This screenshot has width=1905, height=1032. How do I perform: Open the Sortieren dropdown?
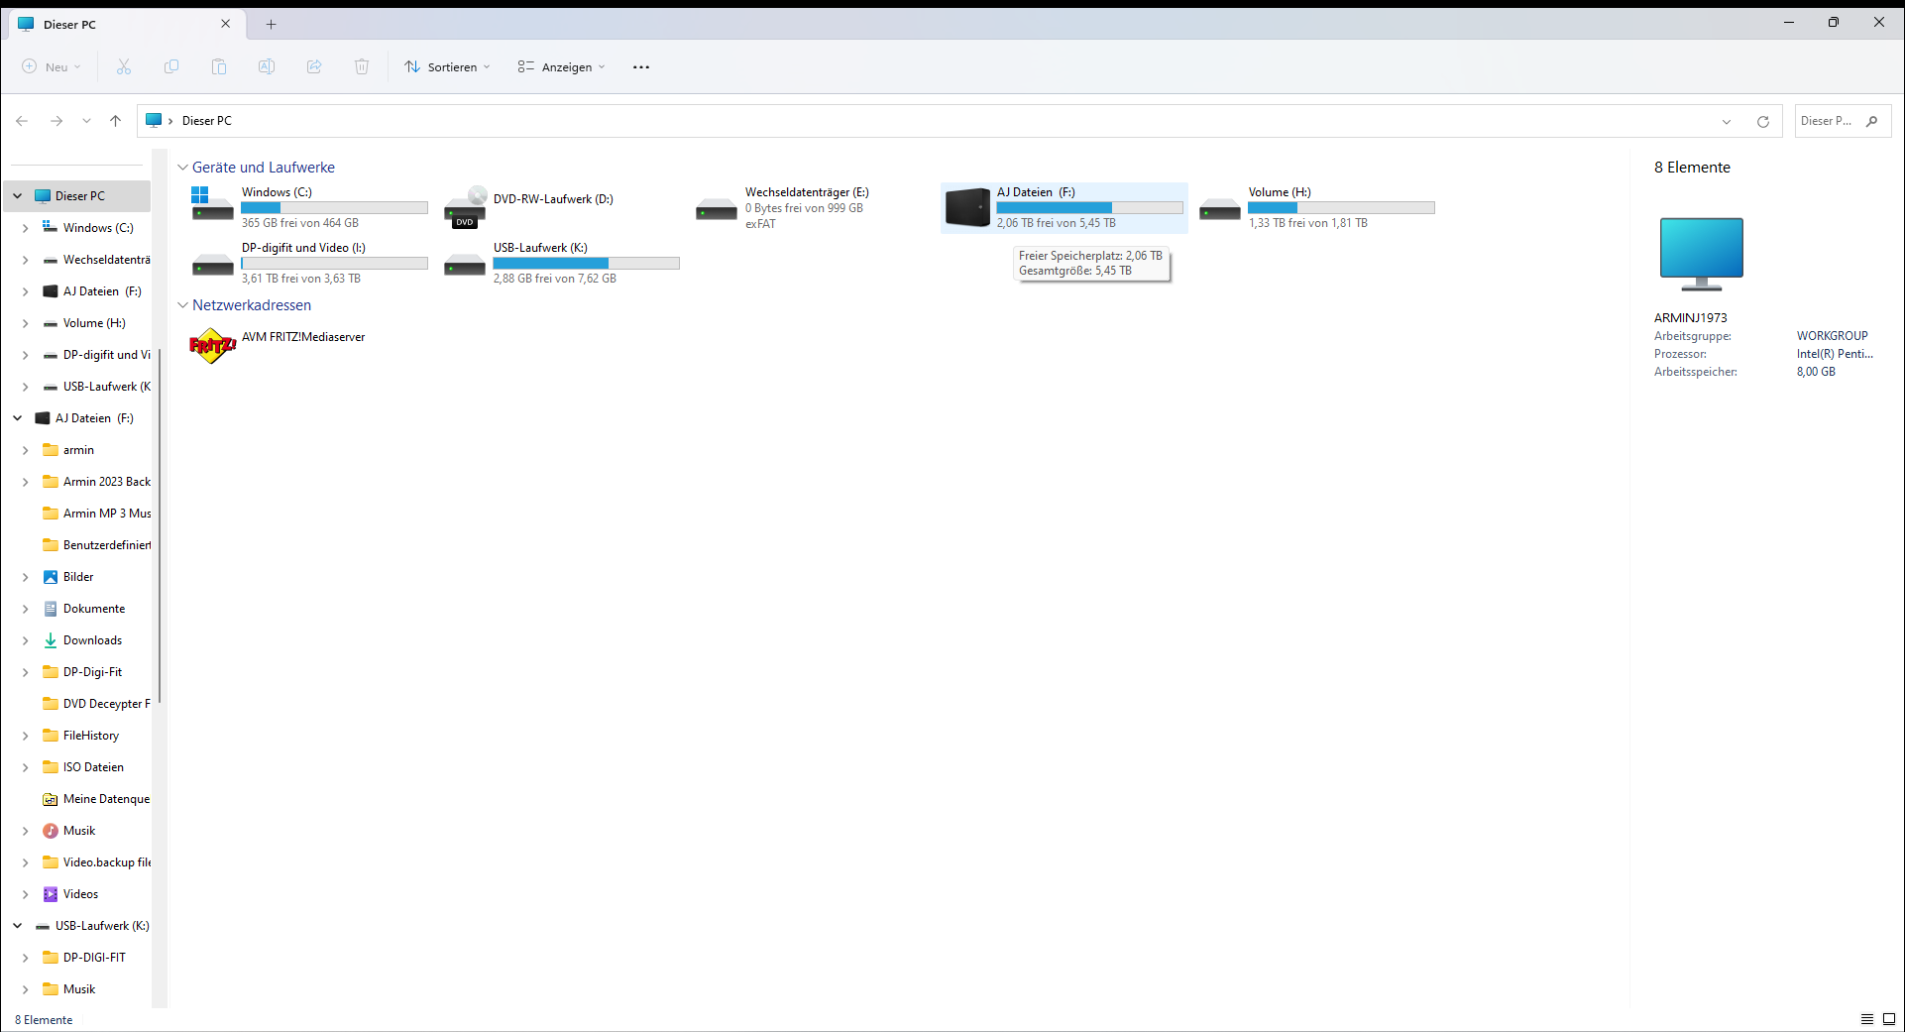pyautogui.click(x=447, y=66)
